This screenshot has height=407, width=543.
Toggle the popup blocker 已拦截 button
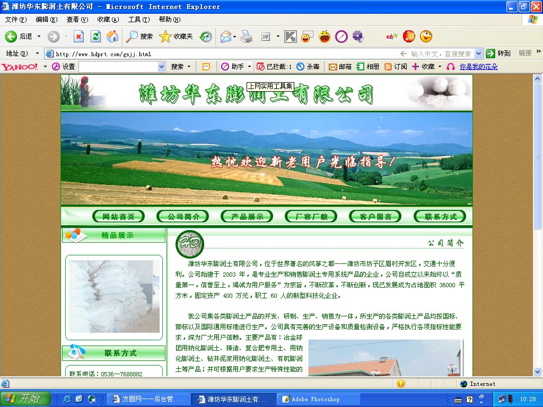(x=274, y=67)
